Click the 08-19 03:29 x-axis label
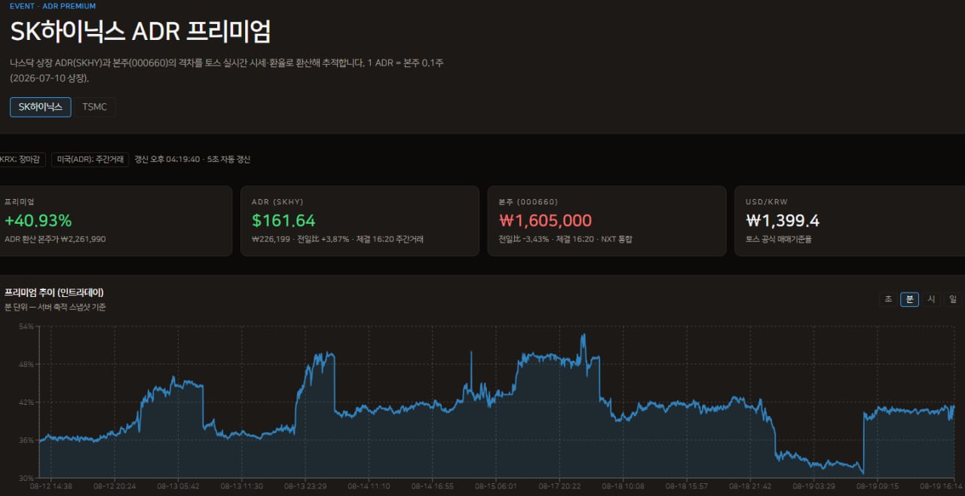This screenshot has width=965, height=496. [815, 486]
